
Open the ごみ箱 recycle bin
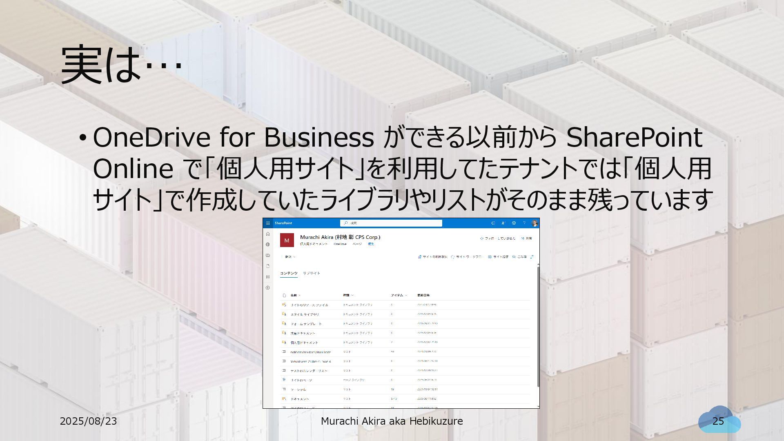(x=519, y=257)
